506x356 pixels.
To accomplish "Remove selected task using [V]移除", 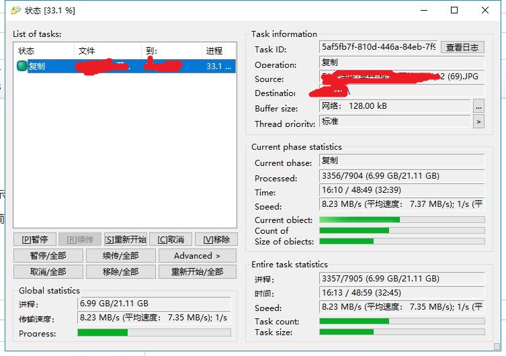I will pos(216,239).
